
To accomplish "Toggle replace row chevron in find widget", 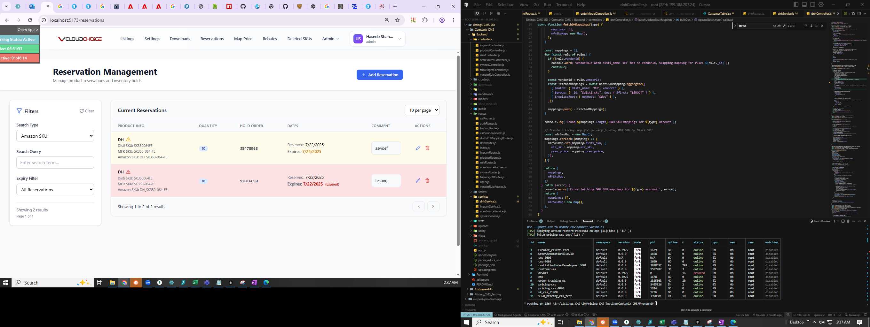I will (735, 26).
